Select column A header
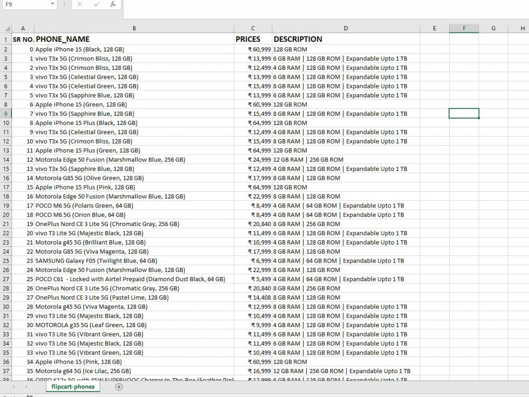The image size is (529, 397). click(23, 29)
